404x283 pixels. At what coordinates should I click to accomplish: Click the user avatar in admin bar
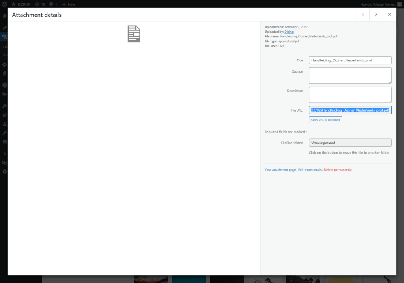click(399, 4)
